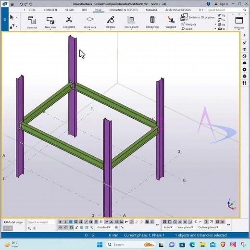The width and height of the screenshot is (250, 250).
Task: Click the Rendering tool
Action: 152,22
